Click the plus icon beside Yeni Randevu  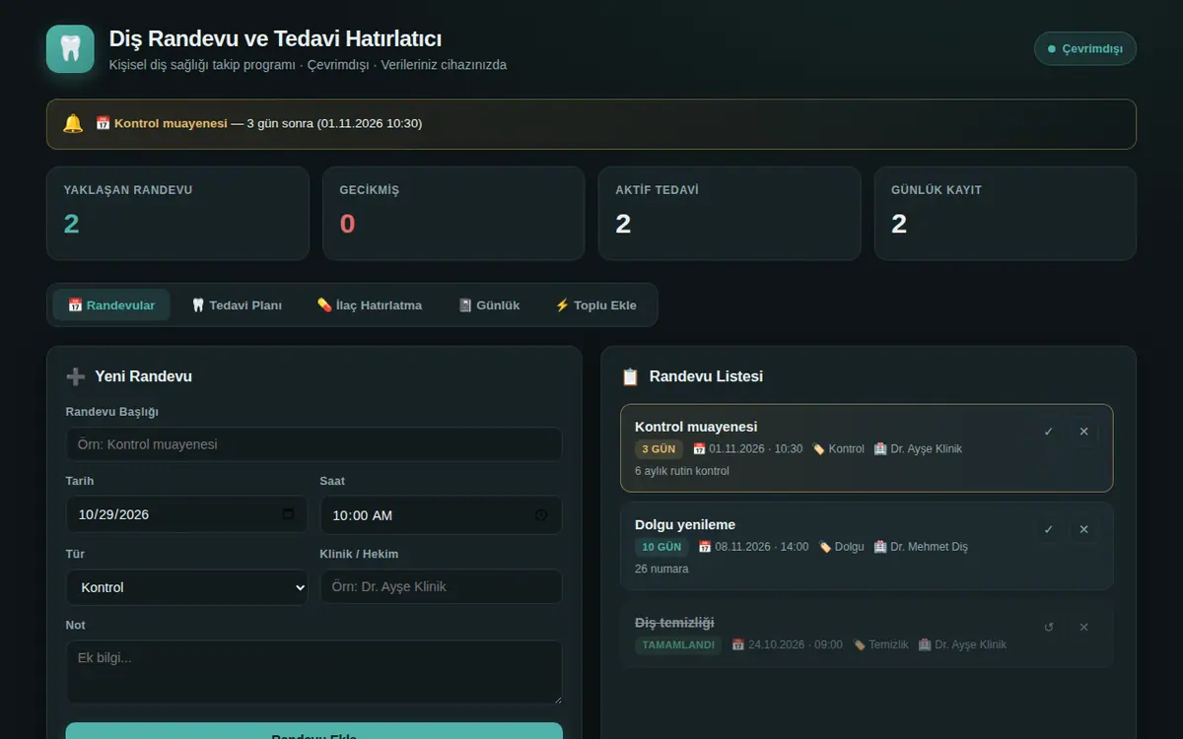pyautogui.click(x=75, y=376)
